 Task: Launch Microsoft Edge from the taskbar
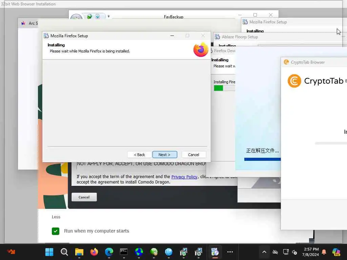(x=109, y=252)
